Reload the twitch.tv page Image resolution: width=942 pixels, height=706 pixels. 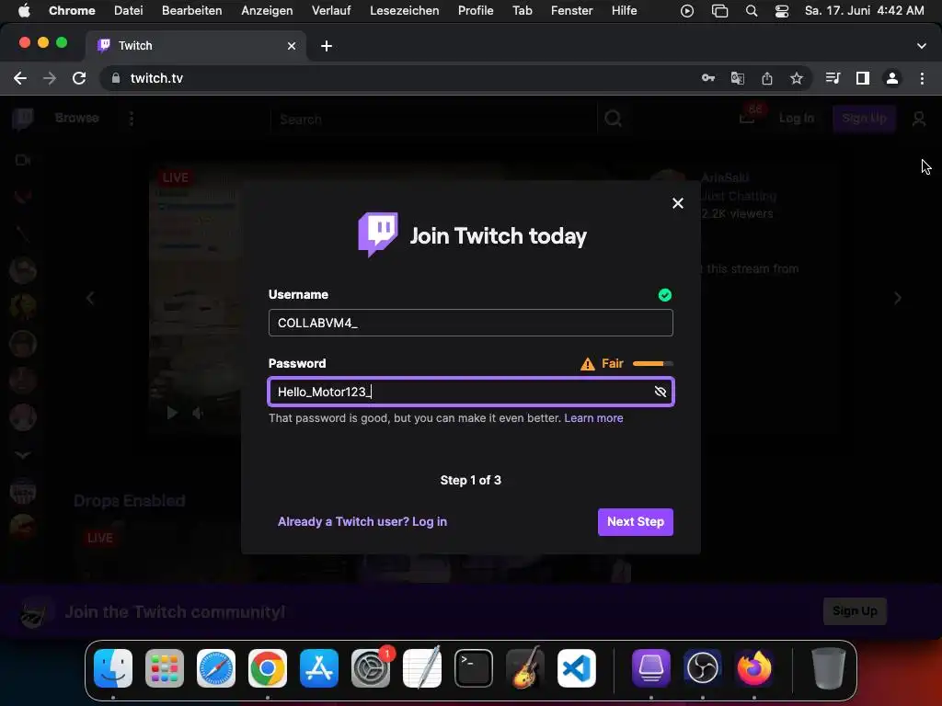click(x=79, y=78)
